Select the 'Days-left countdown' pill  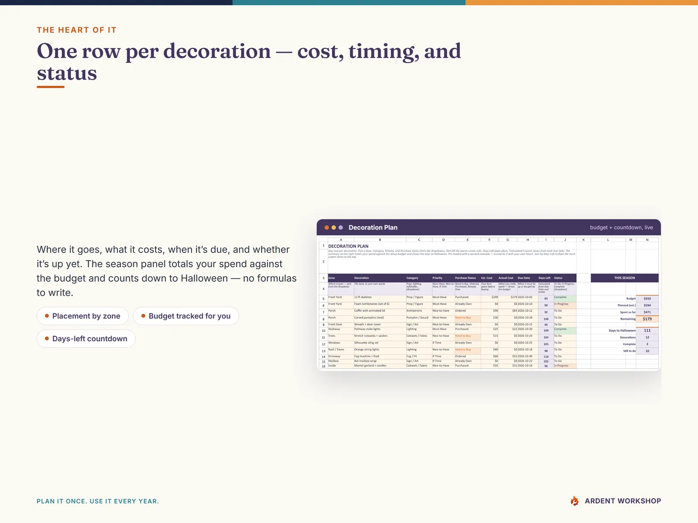pyautogui.click(x=86, y=339)
